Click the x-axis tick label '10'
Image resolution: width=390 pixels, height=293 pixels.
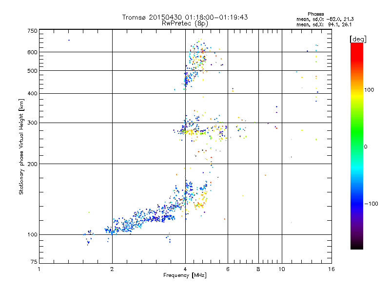tap(282, 269)
